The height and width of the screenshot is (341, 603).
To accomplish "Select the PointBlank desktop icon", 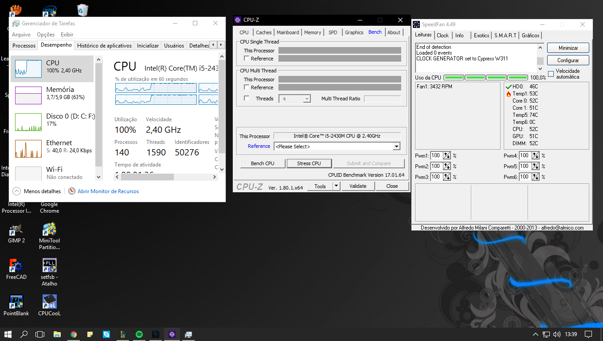I will (x=16, y=305).
